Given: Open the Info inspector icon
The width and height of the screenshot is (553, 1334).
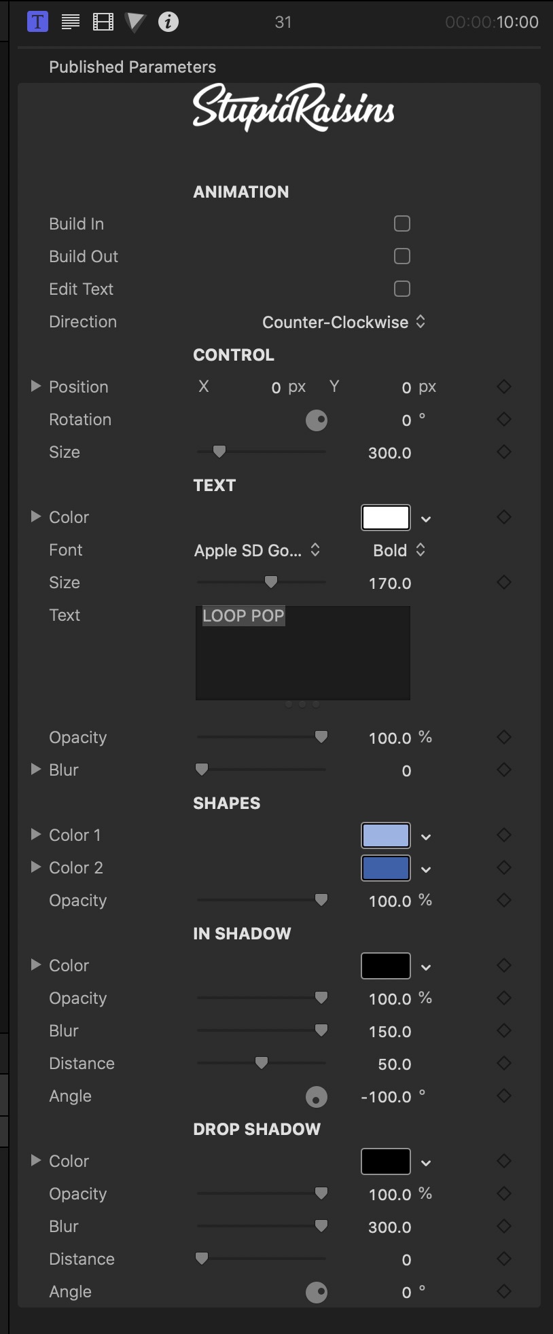Looking at the screenshot, I should click(168, 22).
